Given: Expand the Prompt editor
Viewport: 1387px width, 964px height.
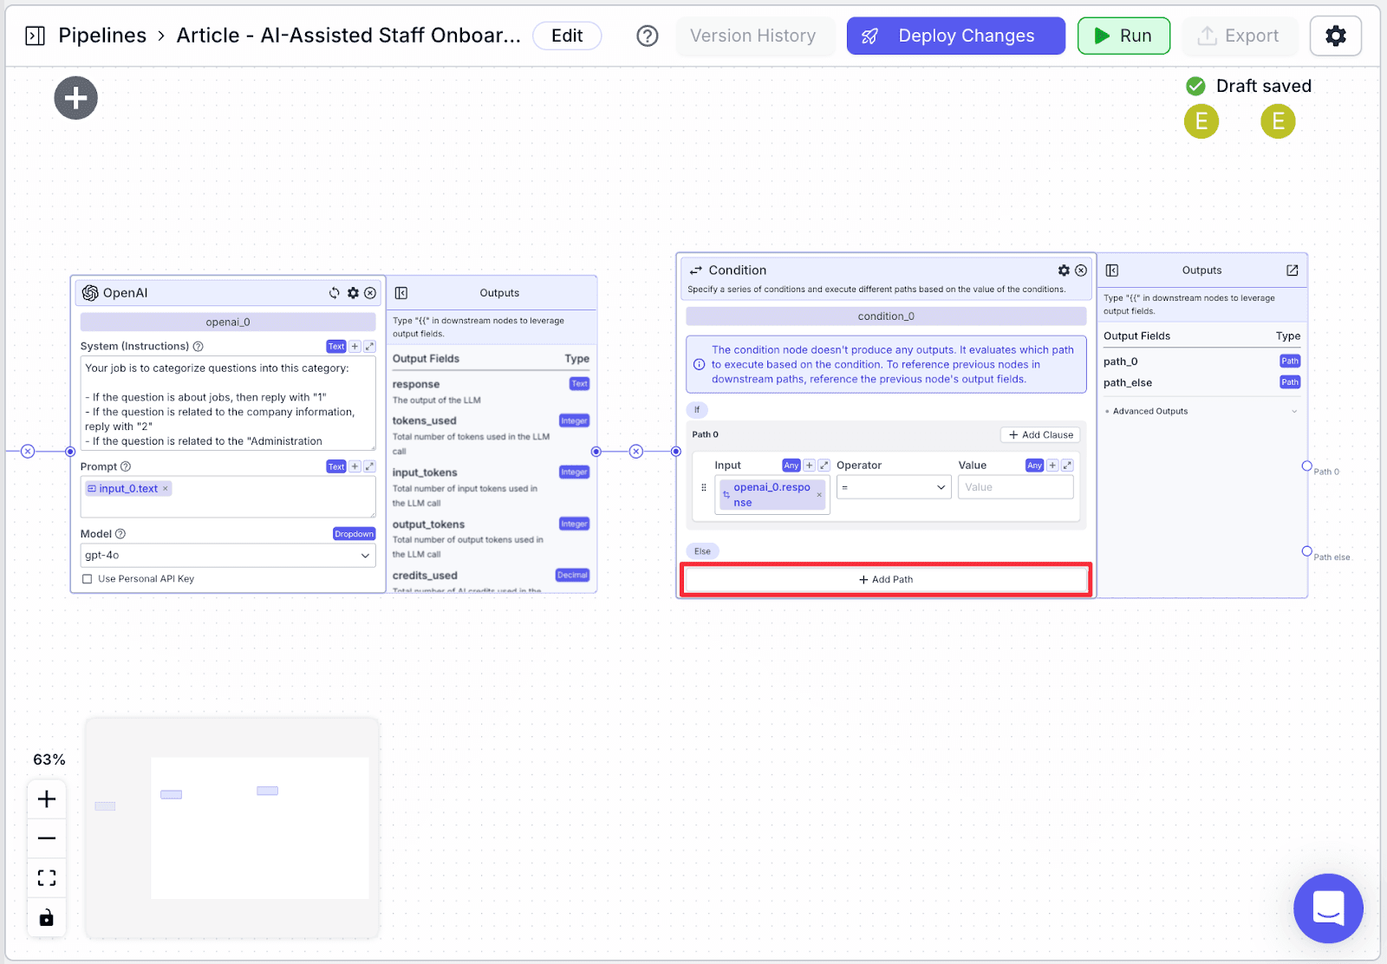Looking at the screenshot, I should click(x=369, y=466).
